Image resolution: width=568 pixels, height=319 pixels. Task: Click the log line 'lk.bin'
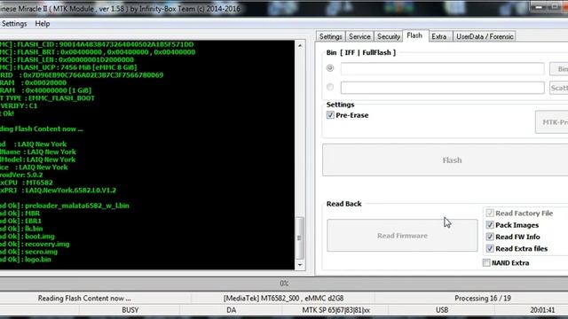[34, 229]
